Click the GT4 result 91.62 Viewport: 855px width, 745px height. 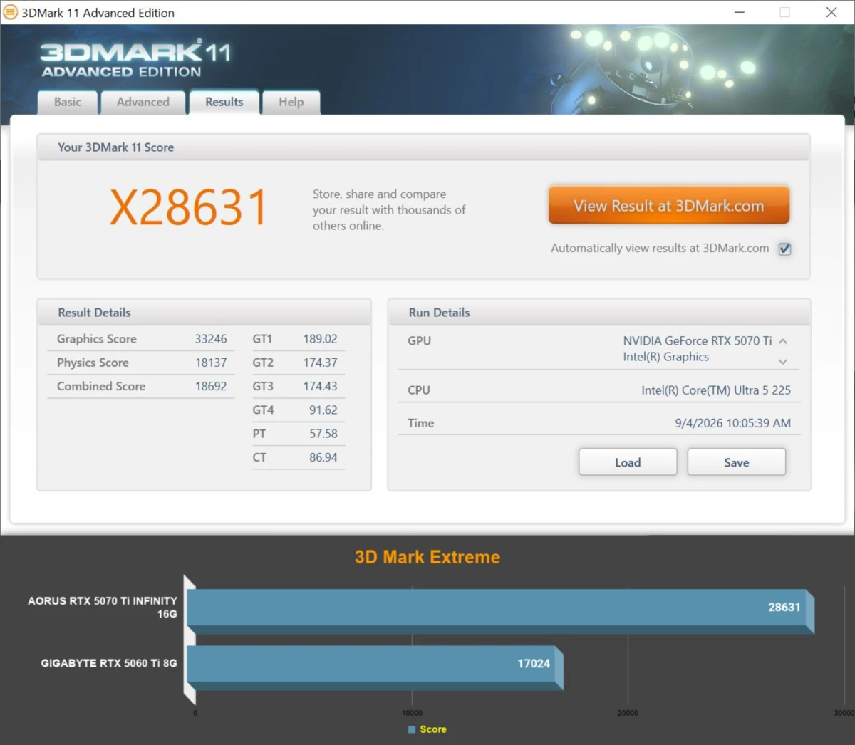(323, 410)
